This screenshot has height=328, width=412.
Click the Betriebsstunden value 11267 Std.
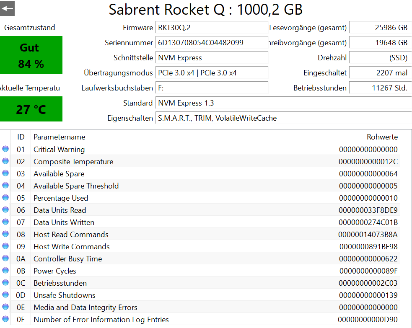pyautogui.click(x=380, y=88)
